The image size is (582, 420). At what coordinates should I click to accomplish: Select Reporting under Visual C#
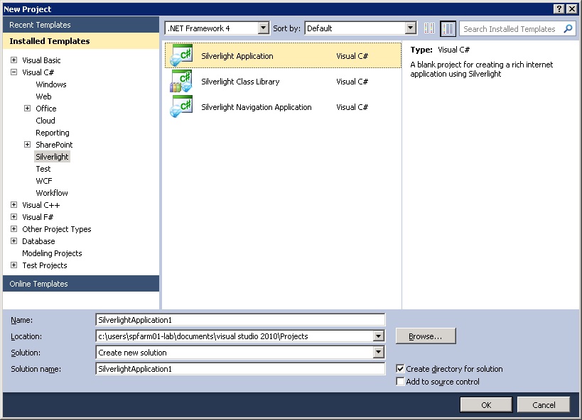pos(53,133)
